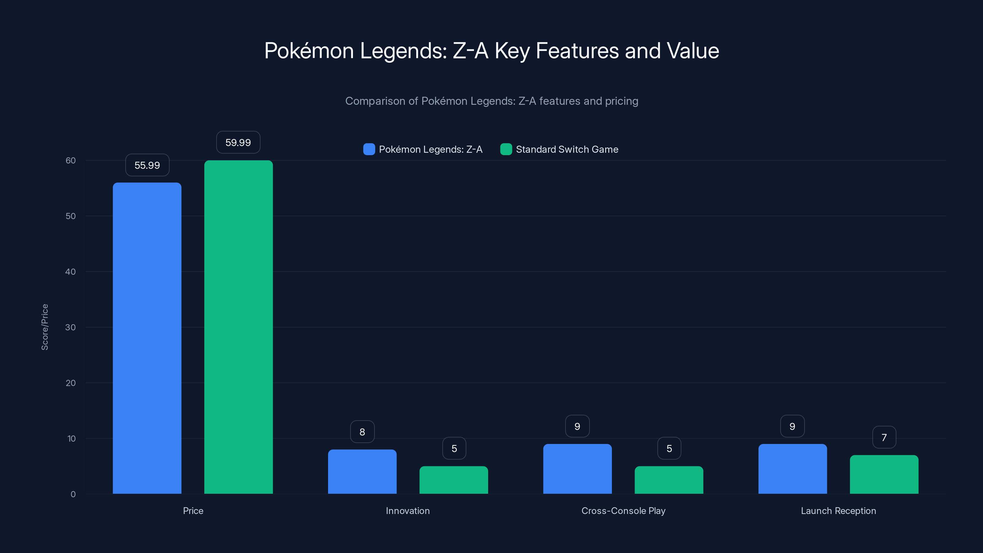Select the Innovation axis label
The image size is (983, 553).
click(x=408, y=511)
